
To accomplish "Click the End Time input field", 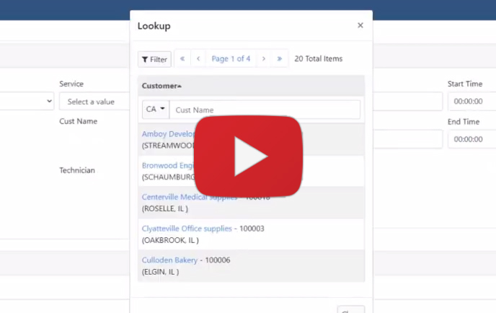I will [x=470, y=139].
